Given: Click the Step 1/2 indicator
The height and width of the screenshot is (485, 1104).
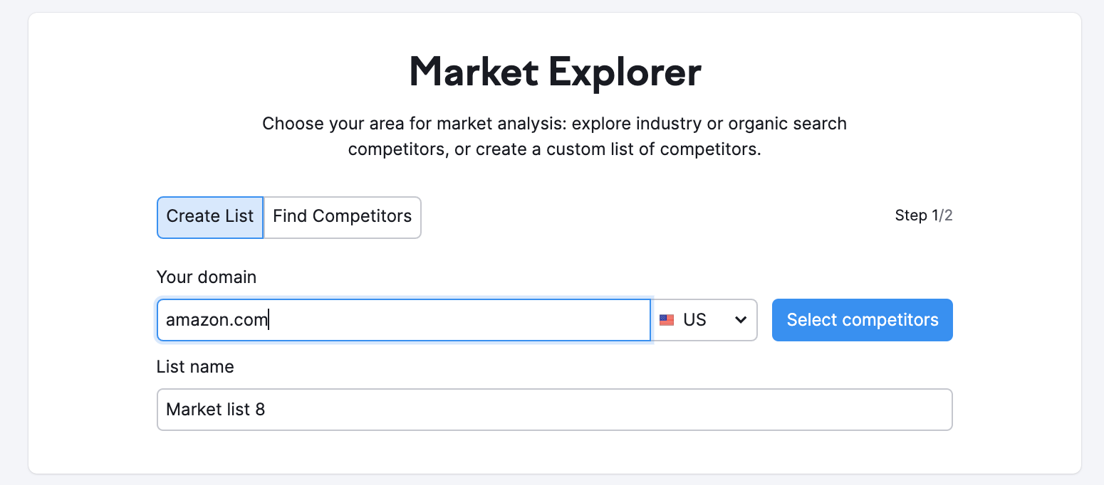Looking at the screenshot, I should [x=923, y=215].
